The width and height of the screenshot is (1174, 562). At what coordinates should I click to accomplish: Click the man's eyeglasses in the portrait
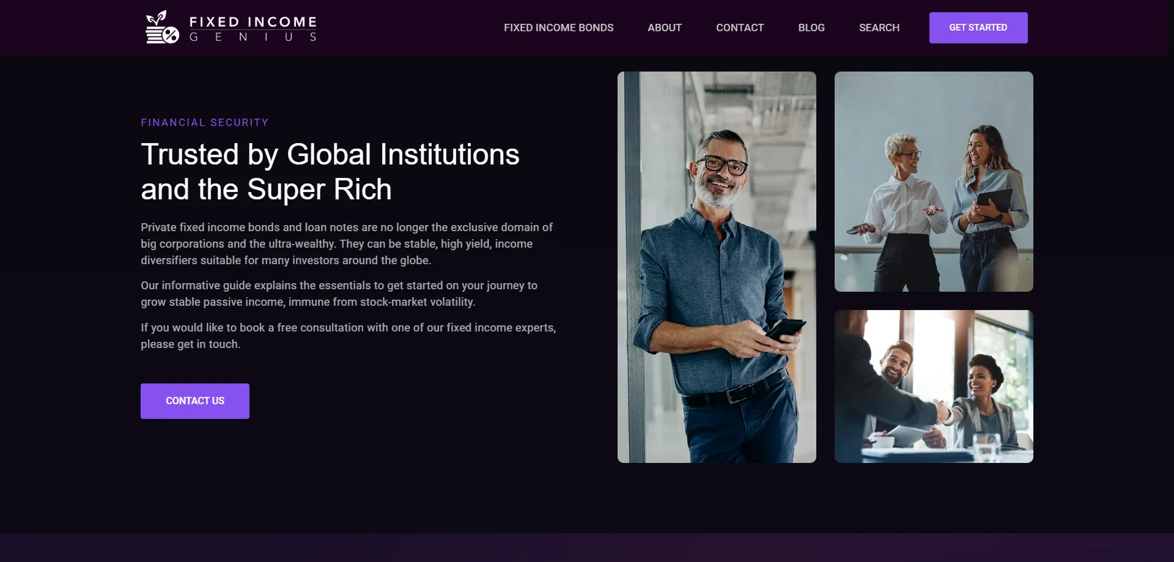pos(724,165)
